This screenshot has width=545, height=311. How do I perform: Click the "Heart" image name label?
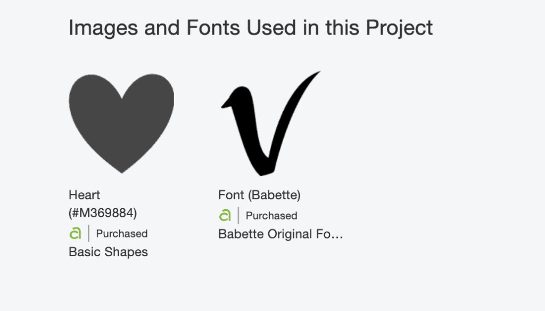coord(84,195)
